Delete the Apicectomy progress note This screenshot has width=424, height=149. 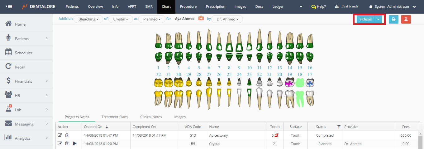pos(67,135)
